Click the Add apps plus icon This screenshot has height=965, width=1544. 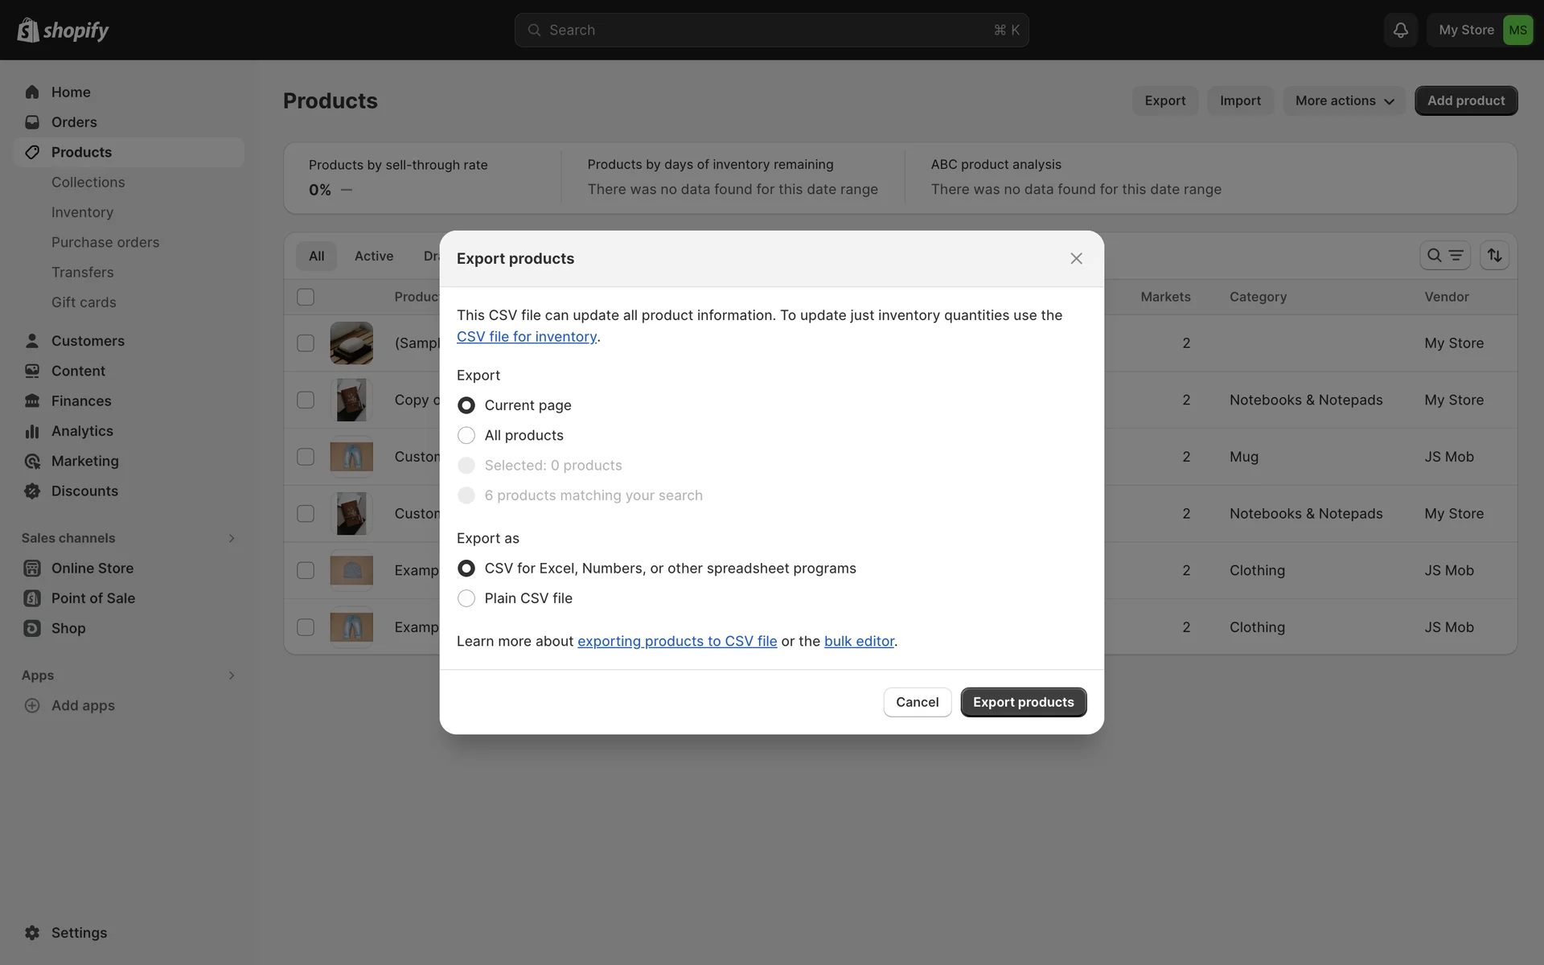[32, 705]
